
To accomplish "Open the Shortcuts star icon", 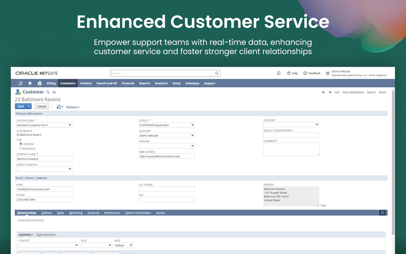I will click(x=30, y=83).
